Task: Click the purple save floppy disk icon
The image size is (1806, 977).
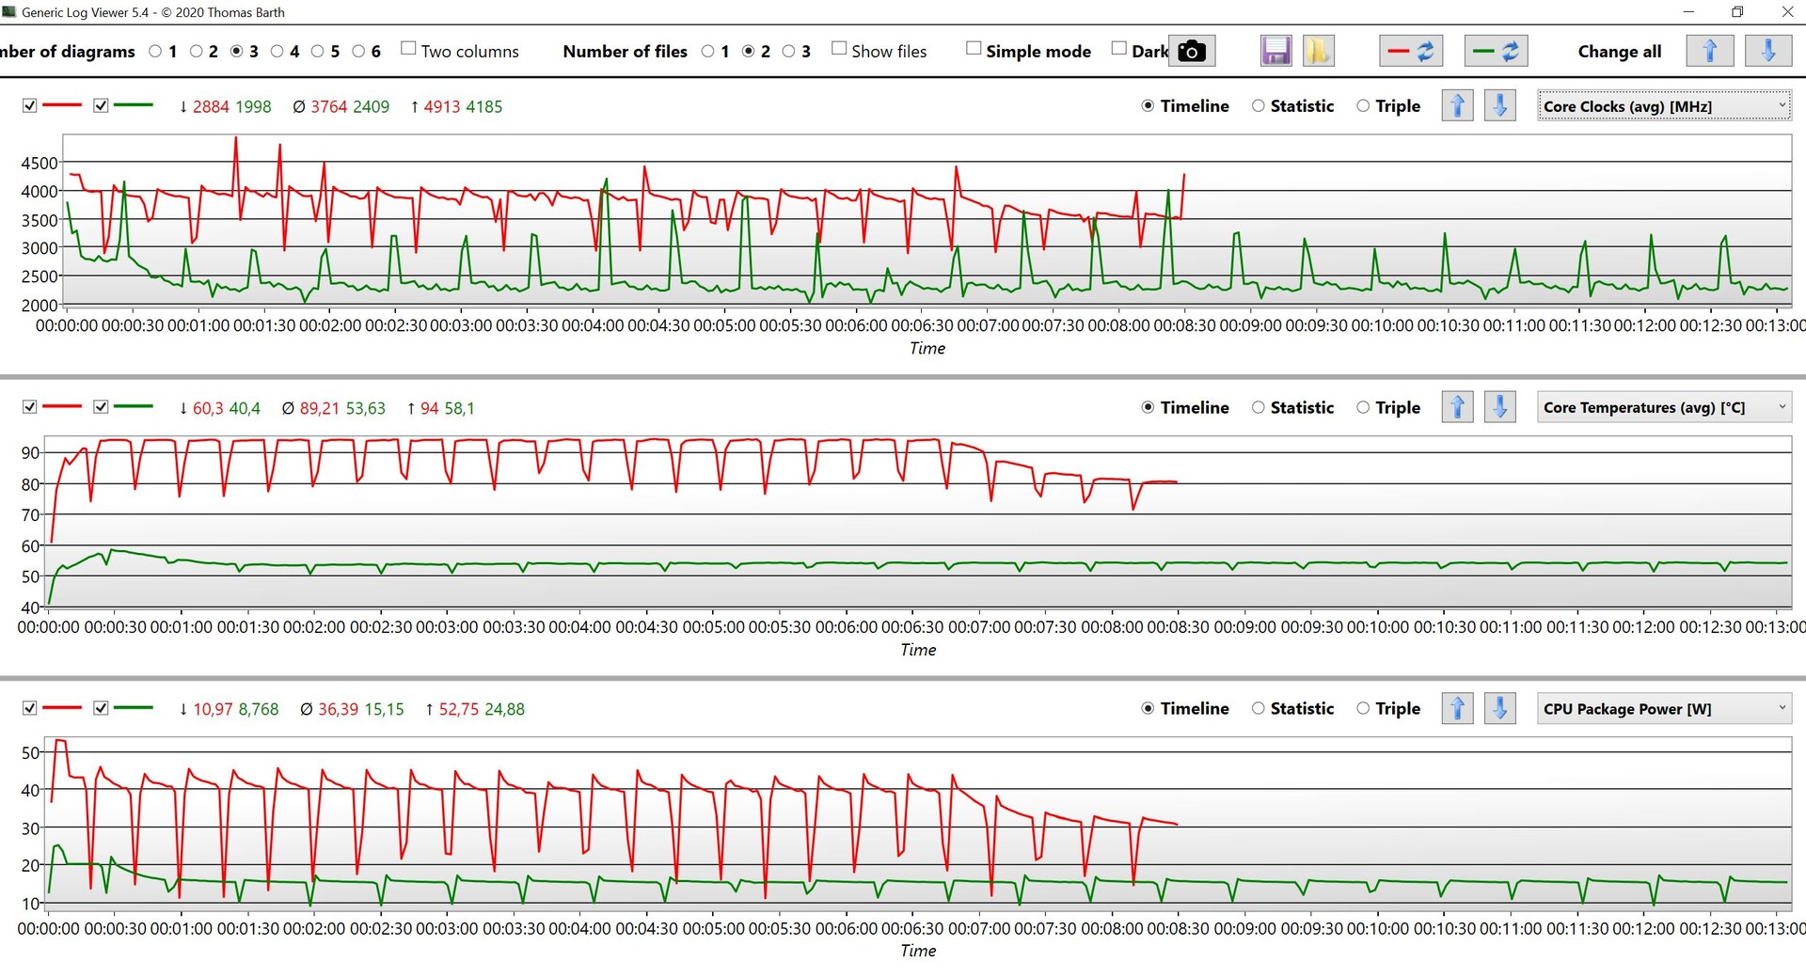Action: click(x=1275, y=52)
